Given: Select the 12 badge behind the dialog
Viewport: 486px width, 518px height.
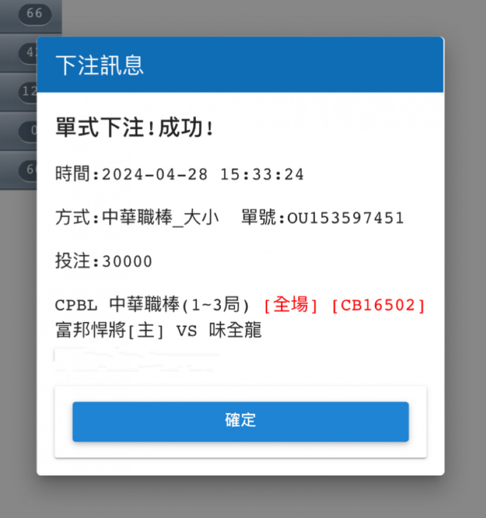Looking at the screenshot, I should point(28,92).
